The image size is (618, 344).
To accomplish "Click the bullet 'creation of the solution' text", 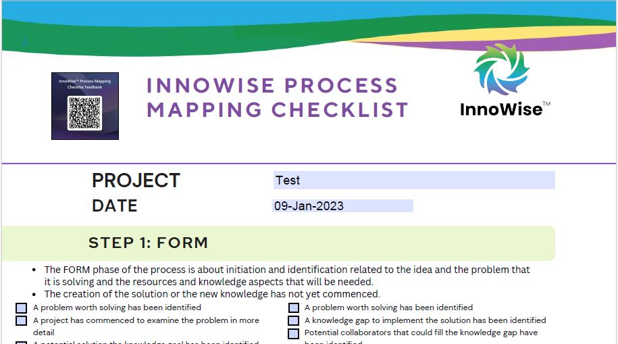I will pos(212,294).
